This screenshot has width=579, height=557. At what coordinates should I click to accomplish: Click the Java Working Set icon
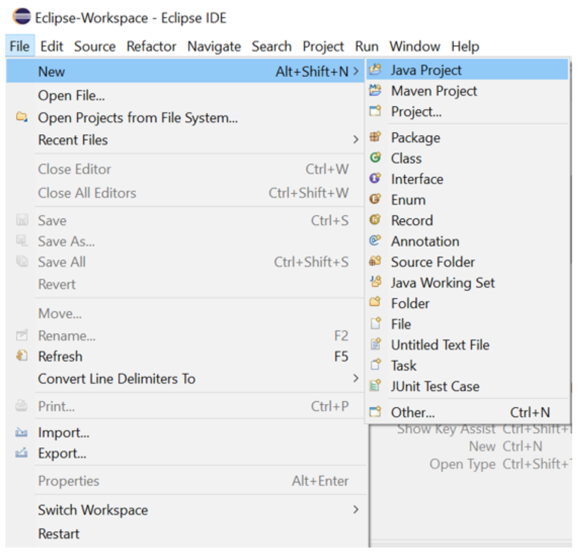pyautogui.click(x=375, y=282)
